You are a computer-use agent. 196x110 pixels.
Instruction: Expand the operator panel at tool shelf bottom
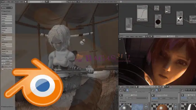click(x=2, y=107)
